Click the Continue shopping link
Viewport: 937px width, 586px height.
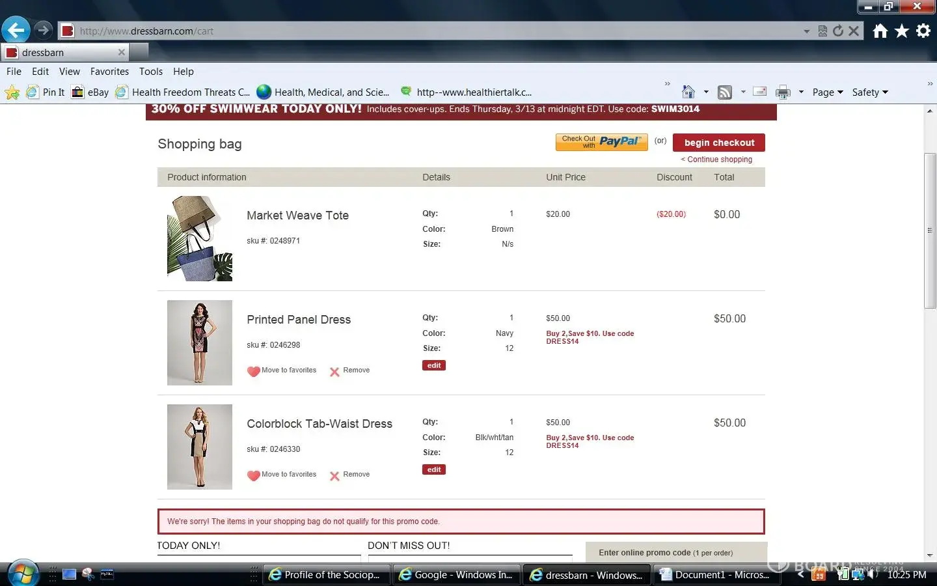click(x=716, y=160)
